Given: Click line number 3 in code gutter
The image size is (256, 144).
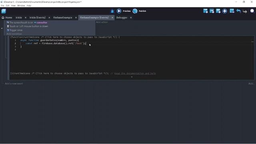Looking at the screenshot, I should click(15, 47).
